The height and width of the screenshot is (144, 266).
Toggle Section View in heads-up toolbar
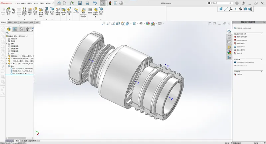click(x=118, y=24)
